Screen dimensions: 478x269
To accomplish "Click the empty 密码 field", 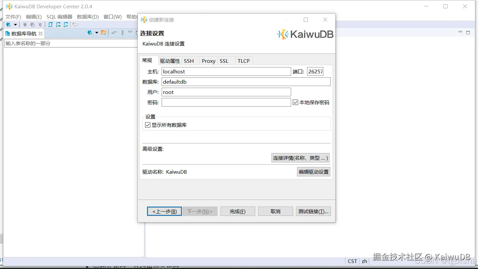I will [226, 102].
